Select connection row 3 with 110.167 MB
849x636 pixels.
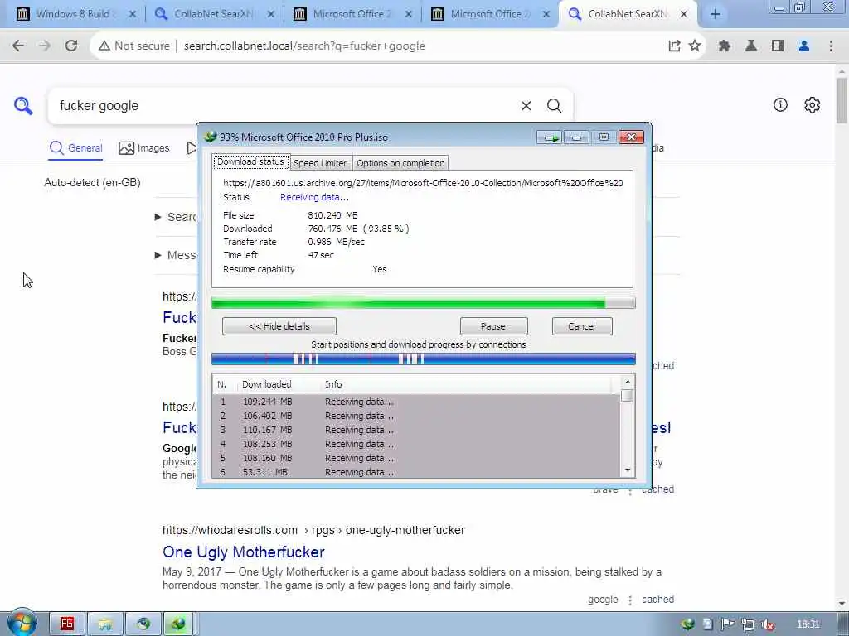point(416,430)
